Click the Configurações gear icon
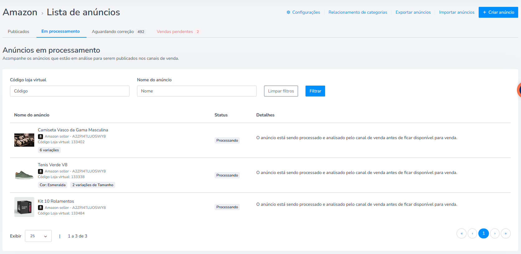This screenshot has width=521, height=254. (x=288, y=12)
